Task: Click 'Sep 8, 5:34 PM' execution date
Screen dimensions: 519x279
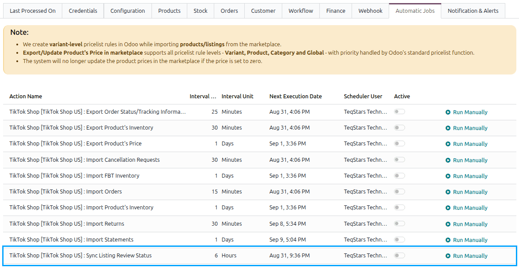Action: click(288, 223)
